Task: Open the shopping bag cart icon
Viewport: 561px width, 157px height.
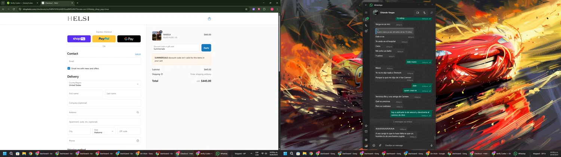Action: [x=209, y=19]
